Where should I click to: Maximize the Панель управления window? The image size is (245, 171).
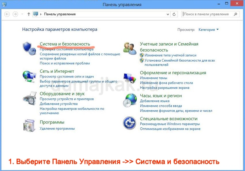(226, 4)
